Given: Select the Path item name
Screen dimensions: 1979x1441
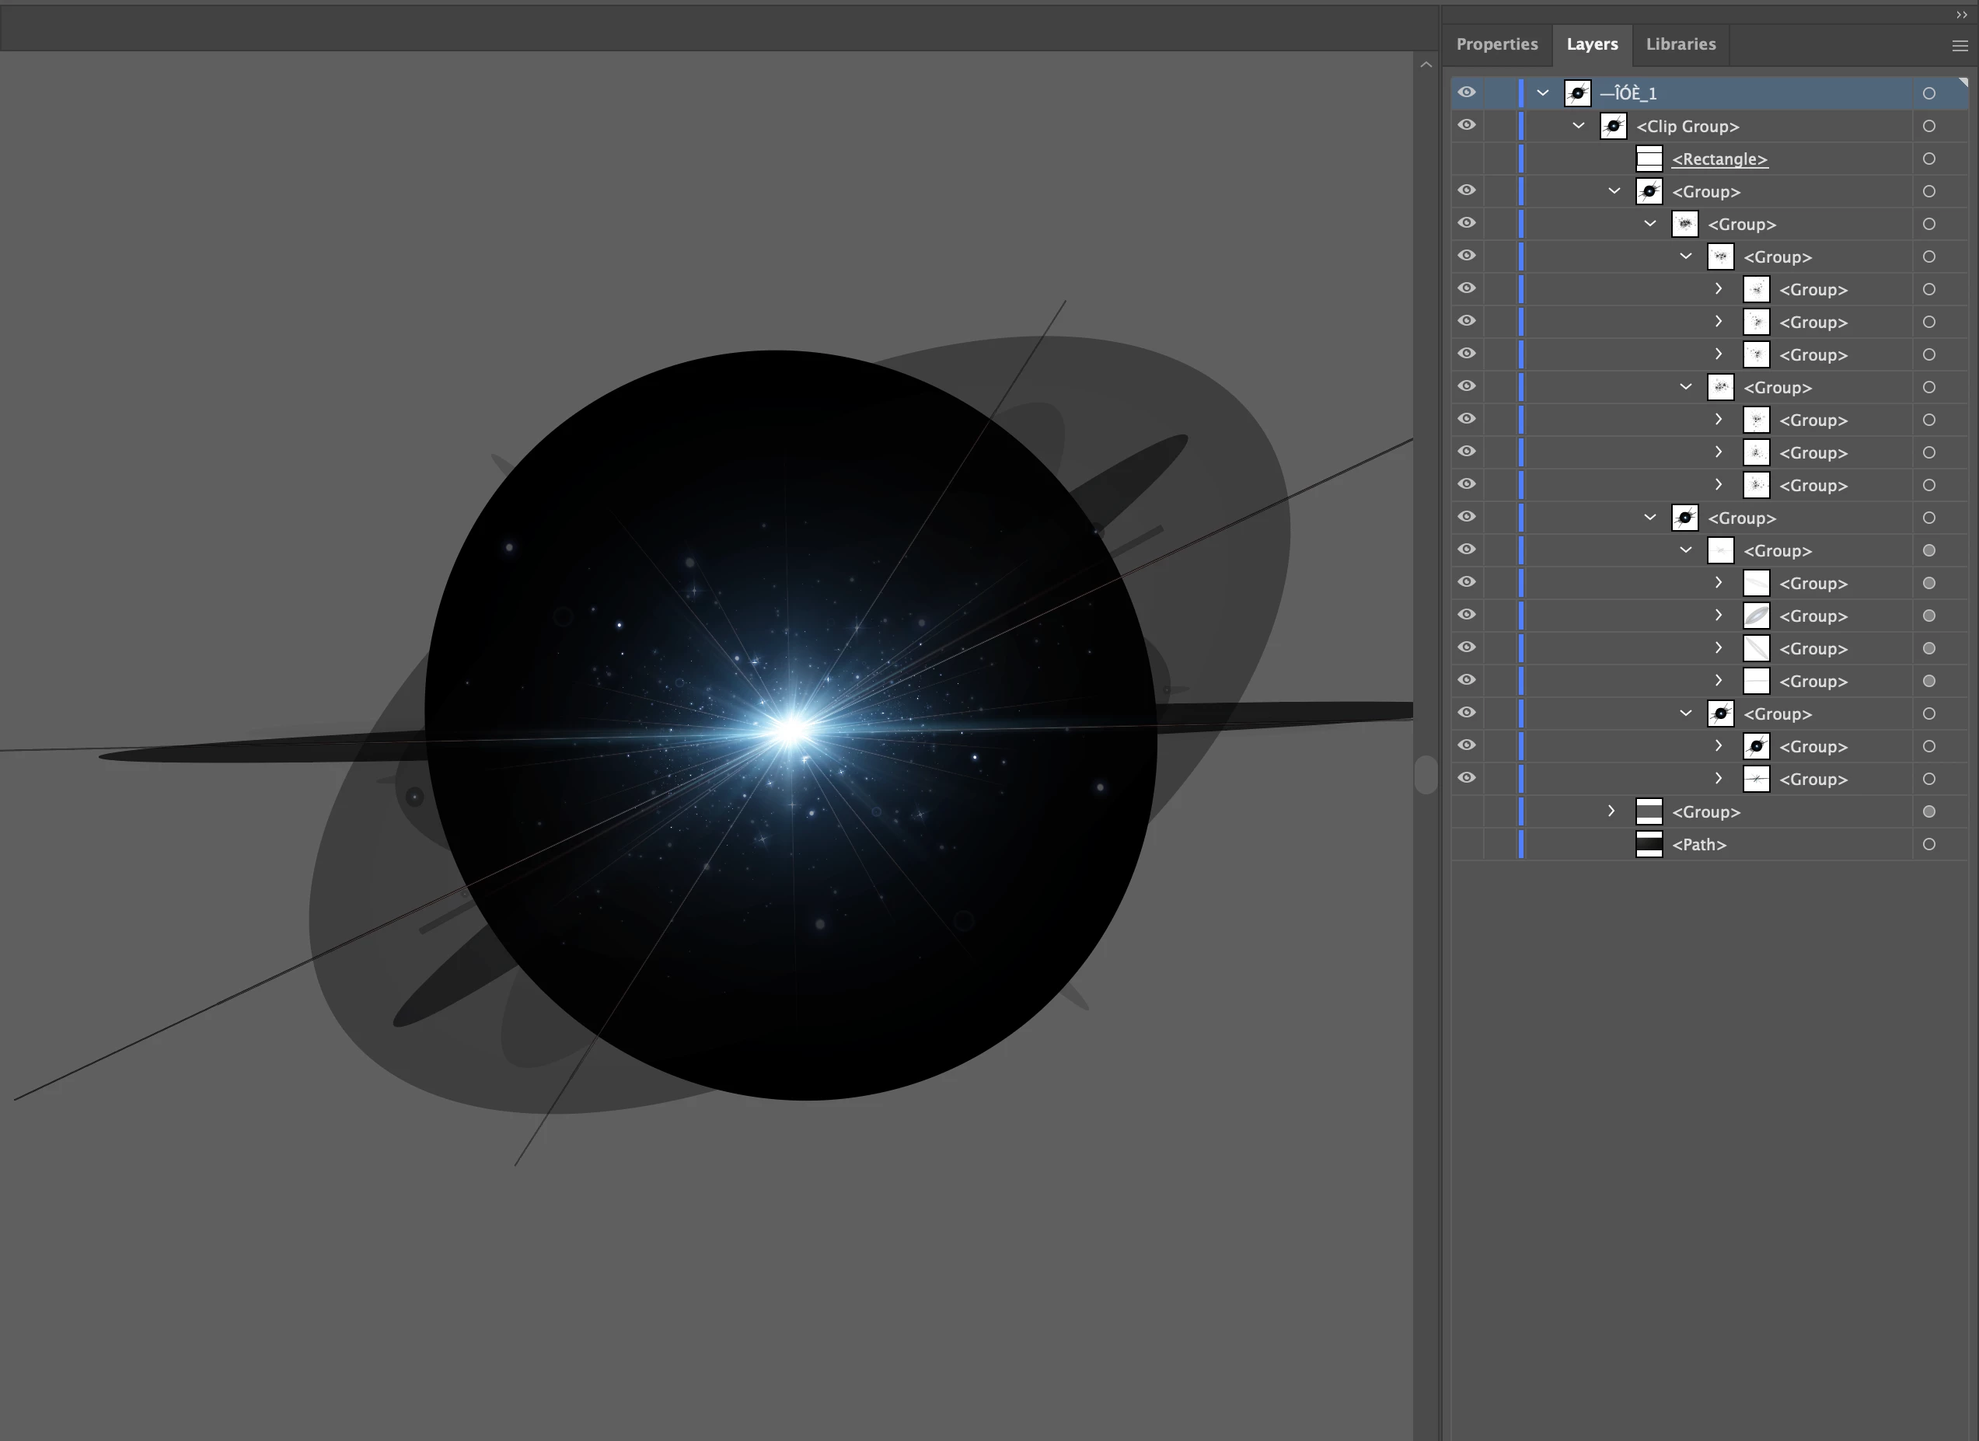Looking at the screenshot, I should [1698, 844].
